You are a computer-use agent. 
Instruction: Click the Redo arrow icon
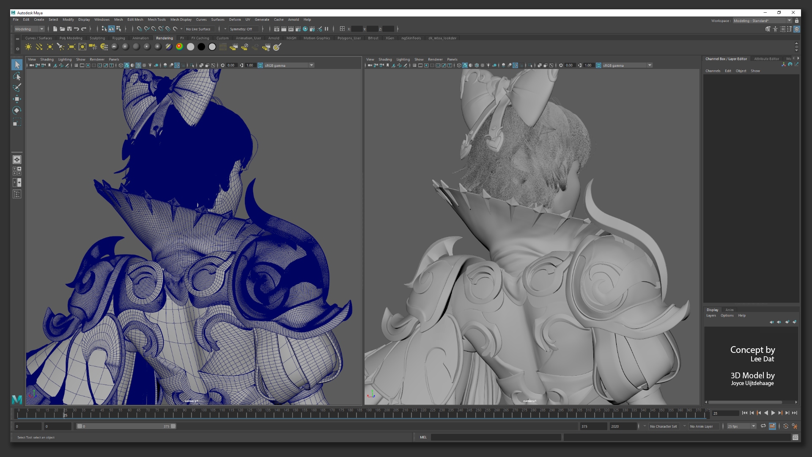pos(84,29)
